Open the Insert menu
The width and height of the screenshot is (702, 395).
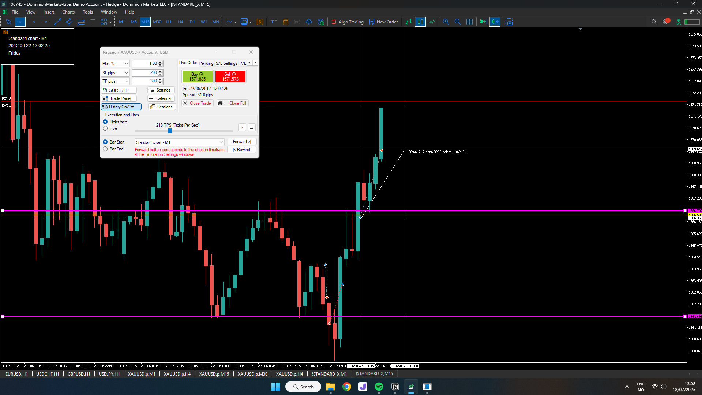[x=49, y=12]
